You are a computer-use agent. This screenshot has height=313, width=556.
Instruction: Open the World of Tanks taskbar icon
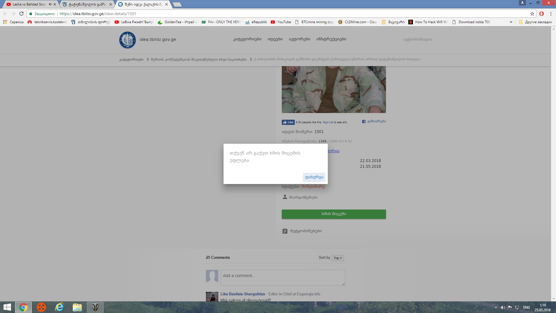(x=95, y=307)
